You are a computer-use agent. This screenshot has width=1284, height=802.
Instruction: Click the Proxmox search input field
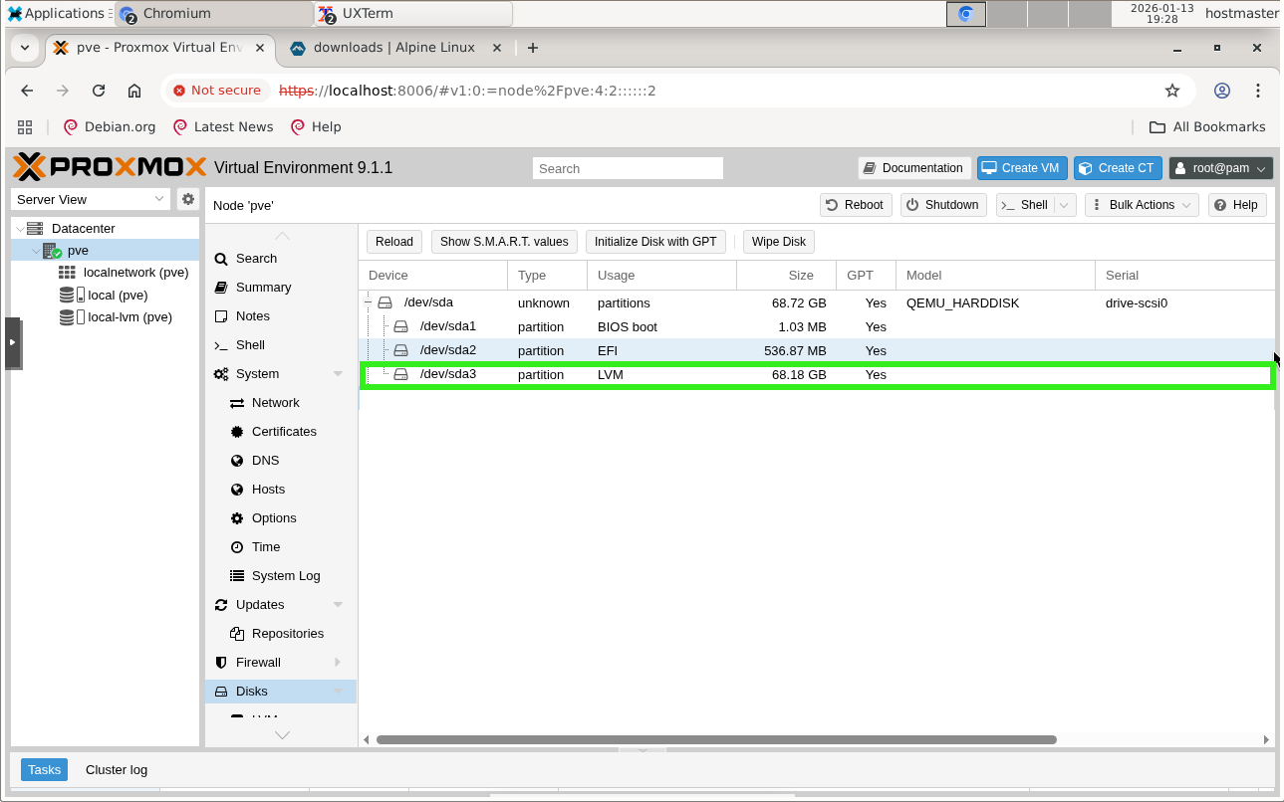tap(628, 168)
